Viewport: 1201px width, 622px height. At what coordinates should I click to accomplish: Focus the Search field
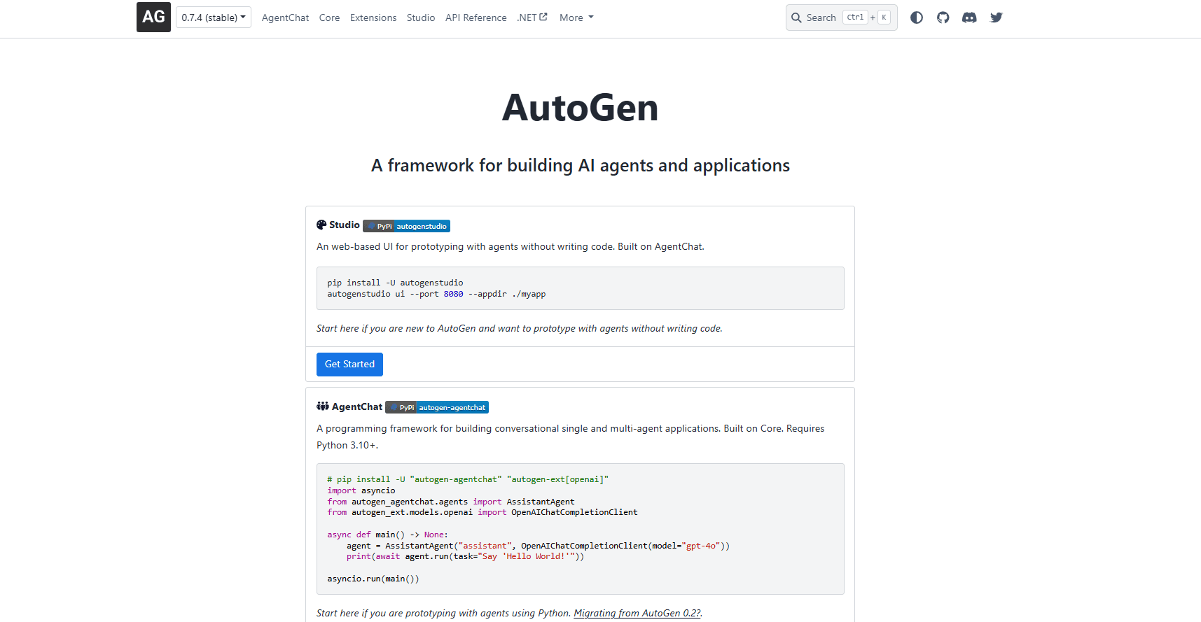point(841,17)
